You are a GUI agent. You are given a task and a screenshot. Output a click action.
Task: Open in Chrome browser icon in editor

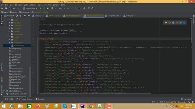[x=166, y=23]
